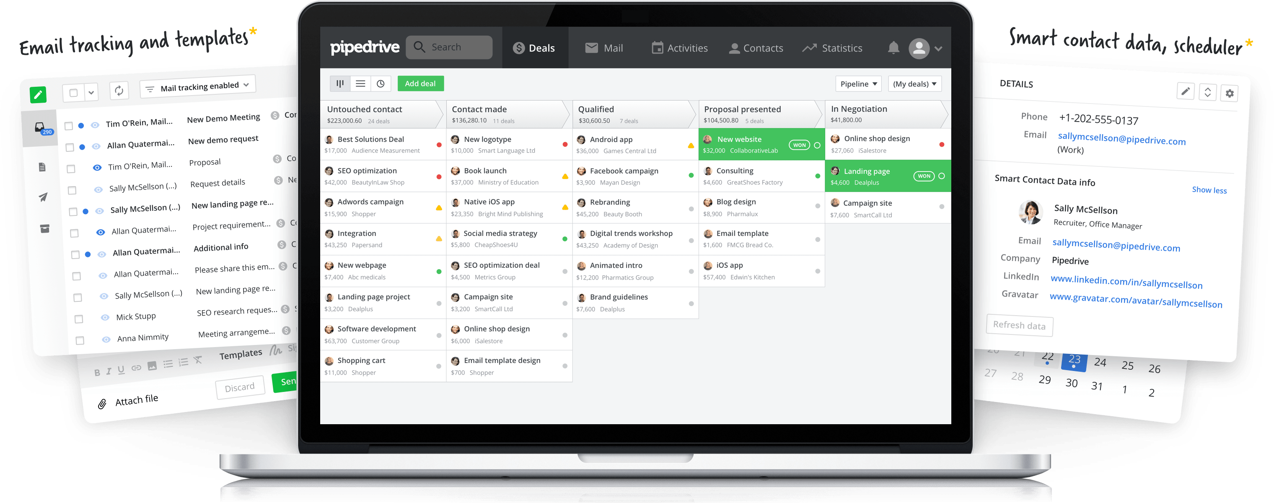Open the Statistics tab
This screenshot has width=1274, height=503.
click(832, 48)
